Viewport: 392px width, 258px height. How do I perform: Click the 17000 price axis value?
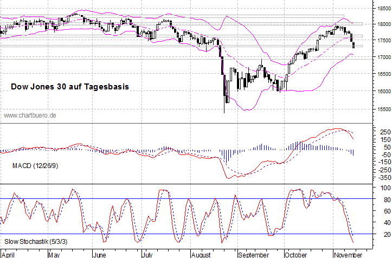point(384,57)
